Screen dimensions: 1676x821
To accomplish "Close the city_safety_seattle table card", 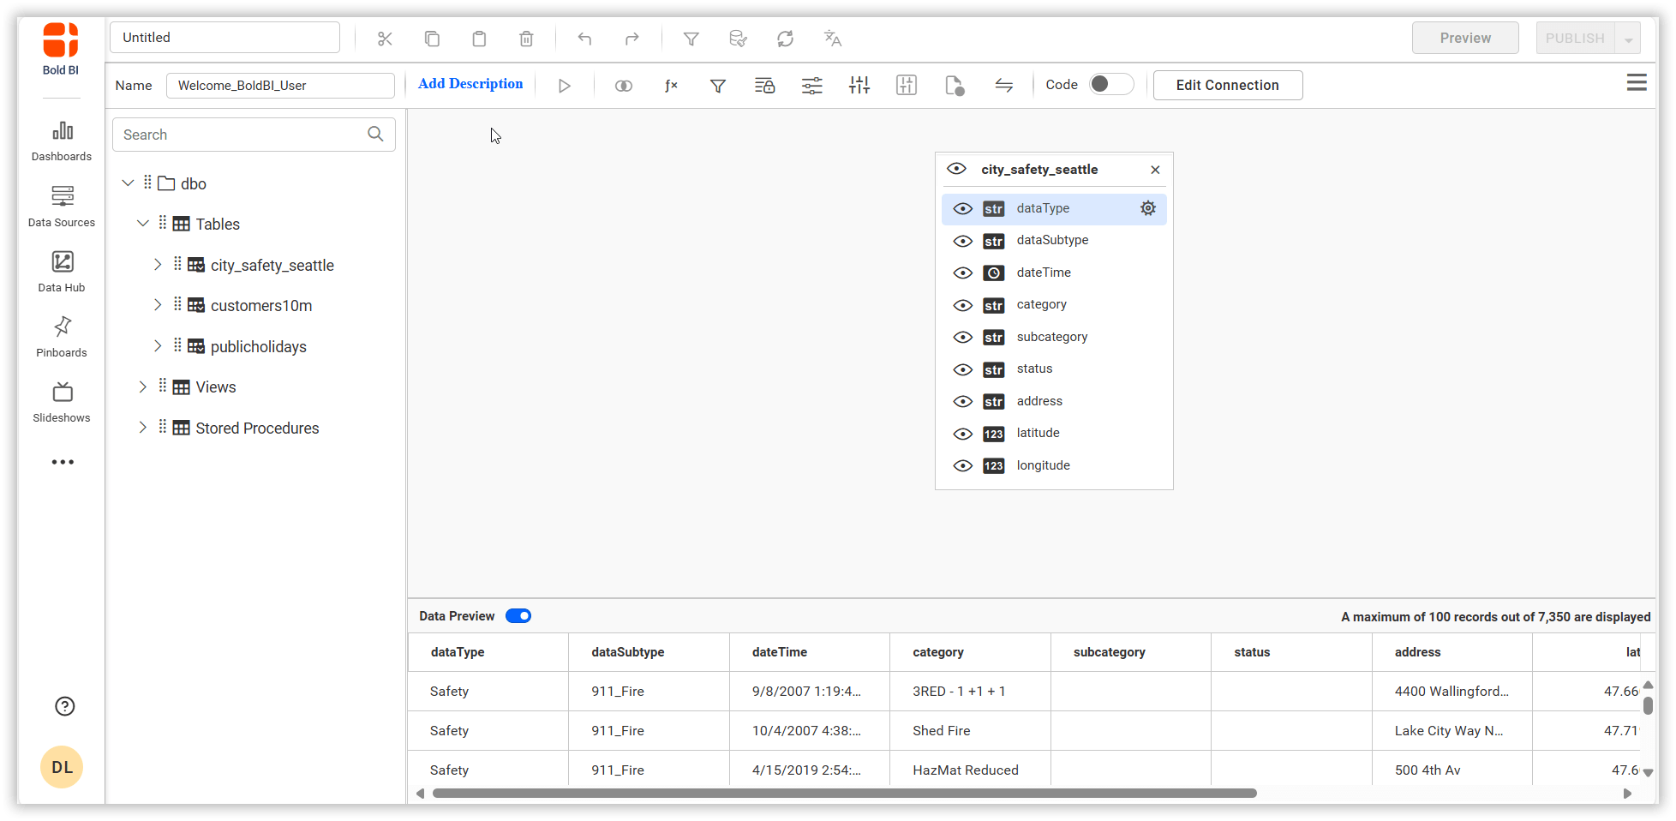I will 1155,170.
